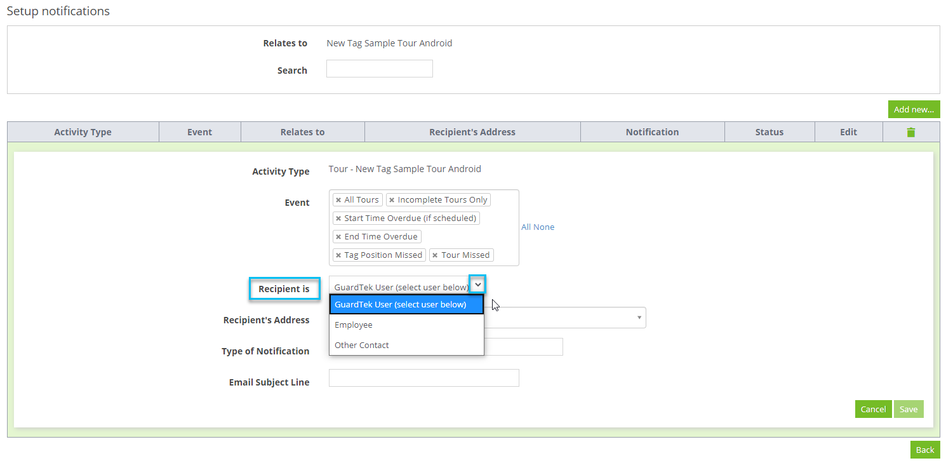Click the "Status" column header
The width and height of the screenshot is (946, 463).
click(769, 131)
